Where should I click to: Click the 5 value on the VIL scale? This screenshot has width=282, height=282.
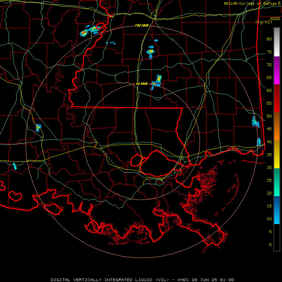[x=270, y=232]
